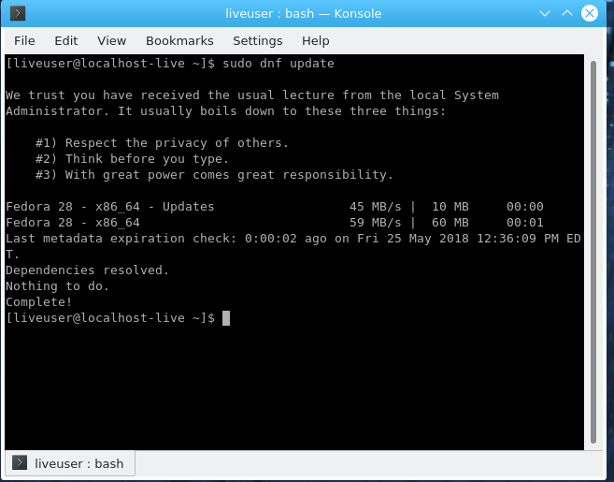Open the View menu
The image size is (614, 482).
[111, 41]
